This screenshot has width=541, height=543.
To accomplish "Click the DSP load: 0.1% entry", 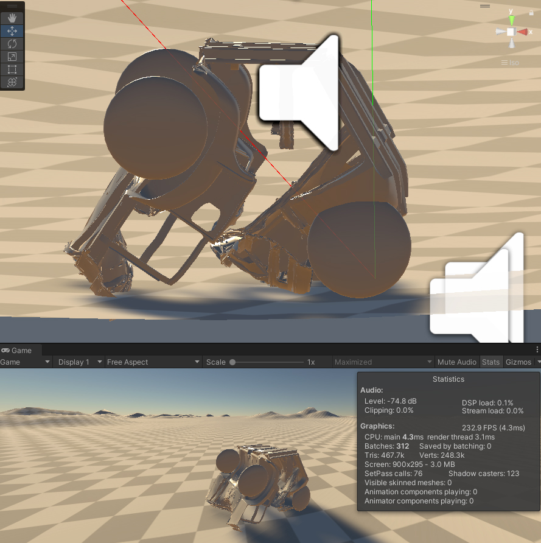I will (487, 403).
